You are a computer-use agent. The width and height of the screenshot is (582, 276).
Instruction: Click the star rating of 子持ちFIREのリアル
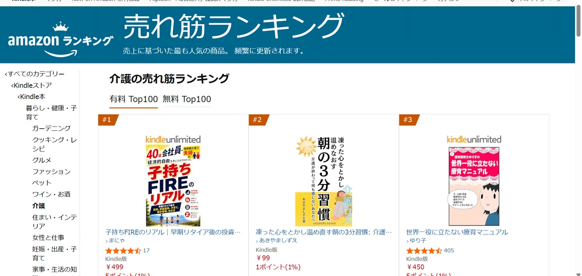(x=123, y=250)
